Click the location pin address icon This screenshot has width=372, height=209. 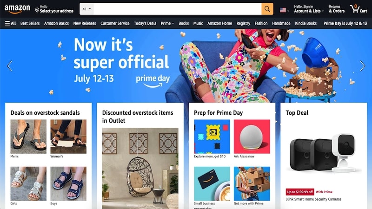(x=37, y=10)
